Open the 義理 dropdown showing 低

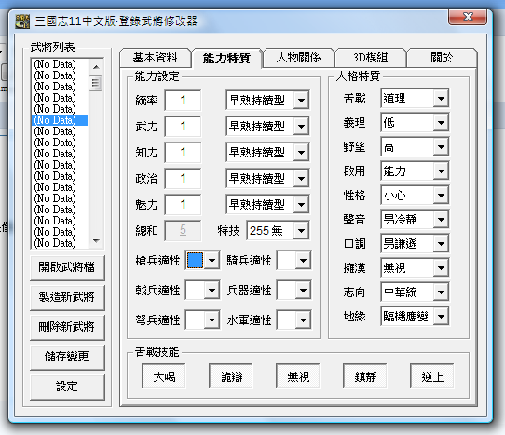(415, 123)
